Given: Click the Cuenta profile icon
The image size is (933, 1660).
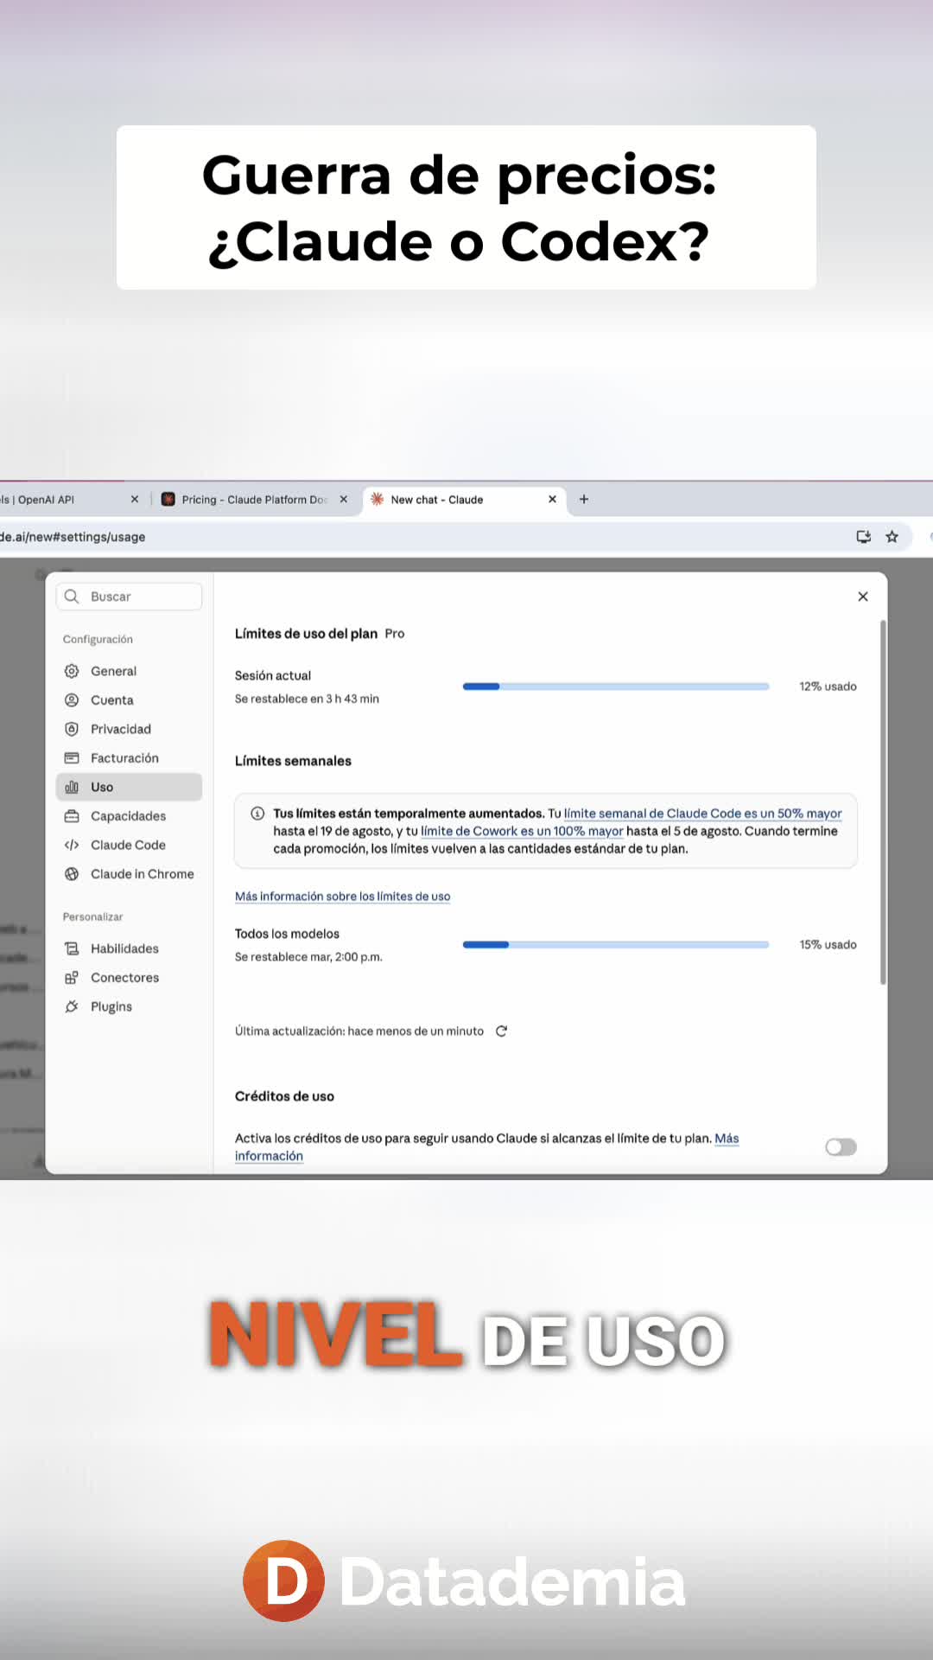Looking at the screenshot, I should point(72,700).
